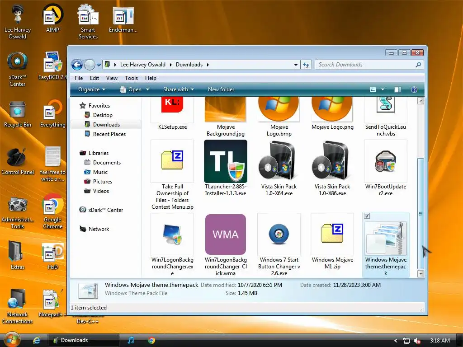Select the SendToQuickLaunch.vbs script file
The width and height of the screenshot is (463, 347).
click(x=386, y=109)
